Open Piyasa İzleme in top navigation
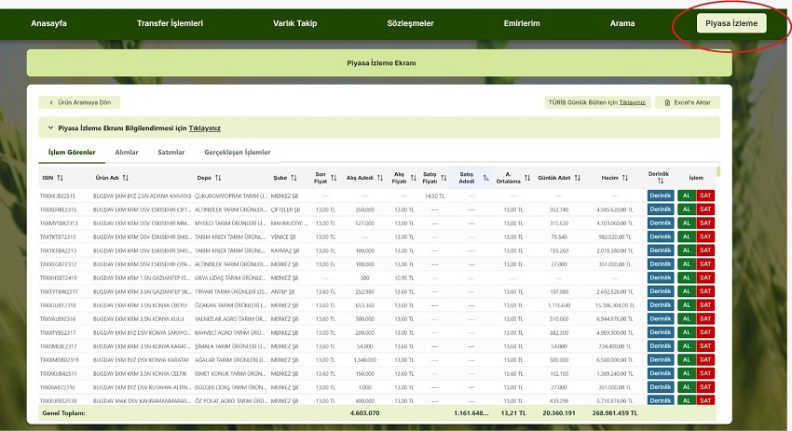 click(x=731, y=23)
